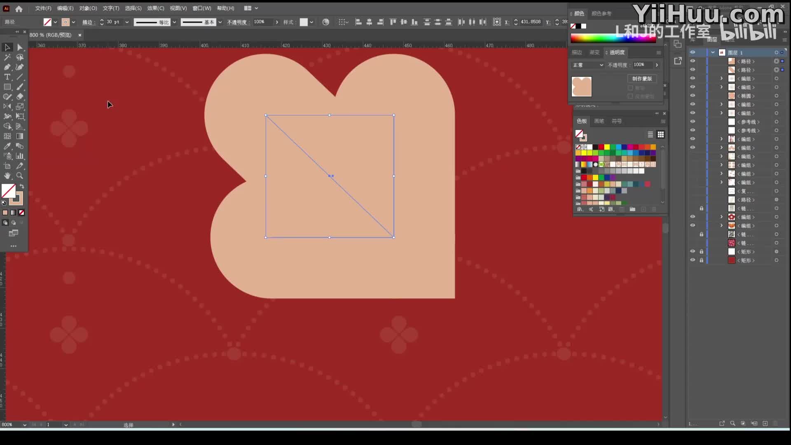Select the Gradient tool
Viewport: 791px width, 445px height.
point(19,136)
